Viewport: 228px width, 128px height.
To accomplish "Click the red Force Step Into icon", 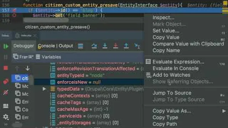I will [115, 46].
